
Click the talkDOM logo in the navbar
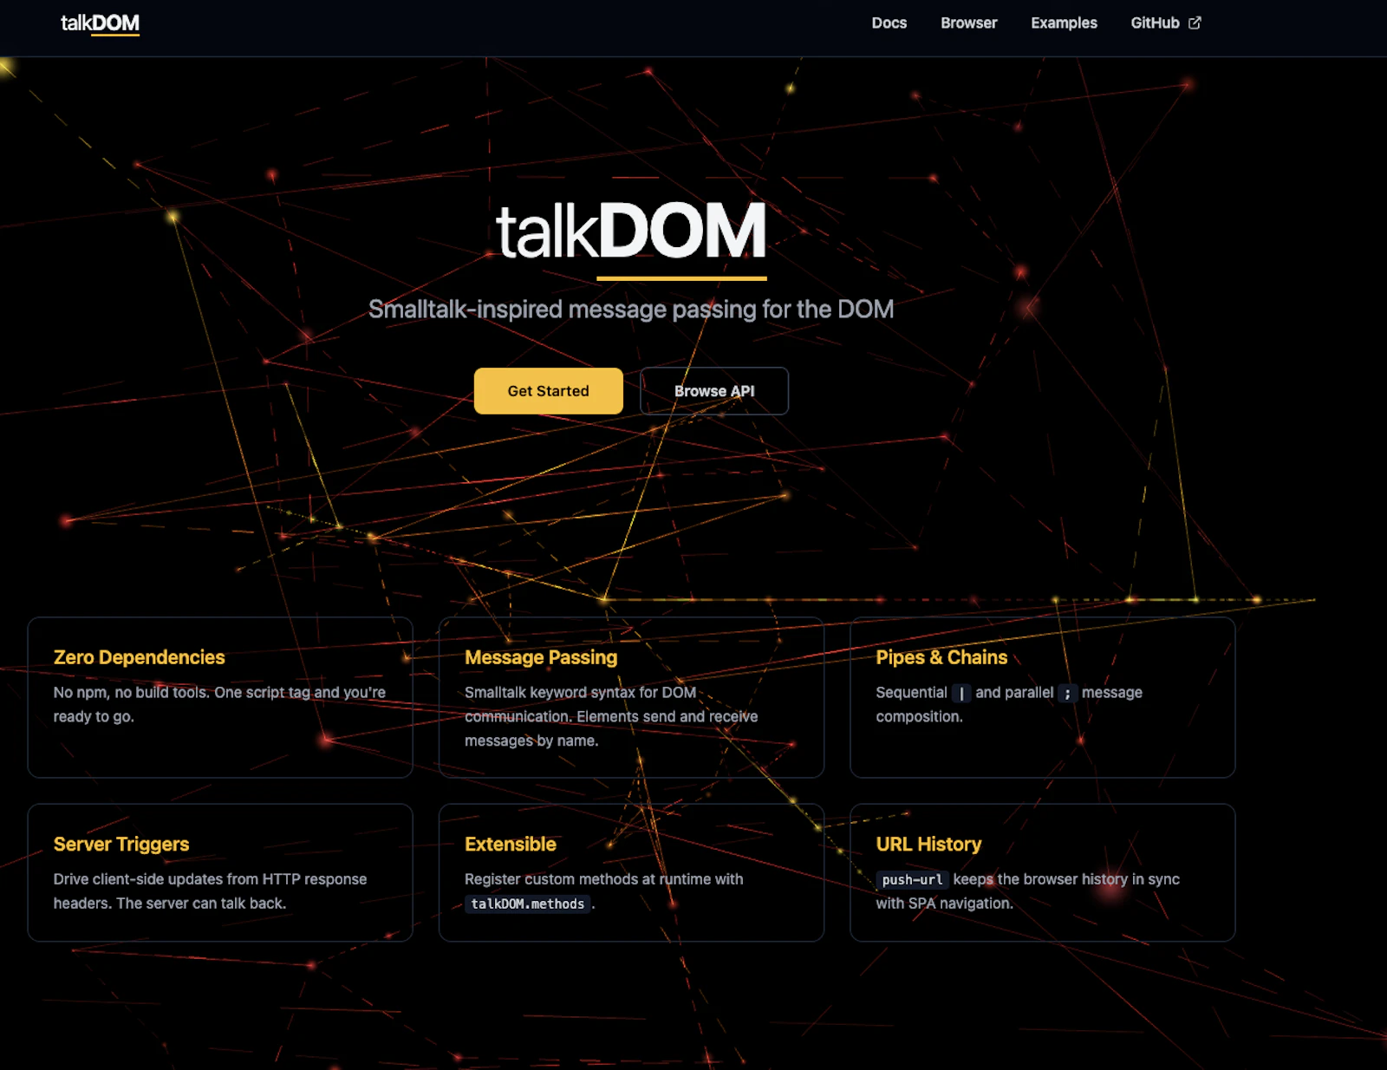pyautogui.click(x=100, y=23)
